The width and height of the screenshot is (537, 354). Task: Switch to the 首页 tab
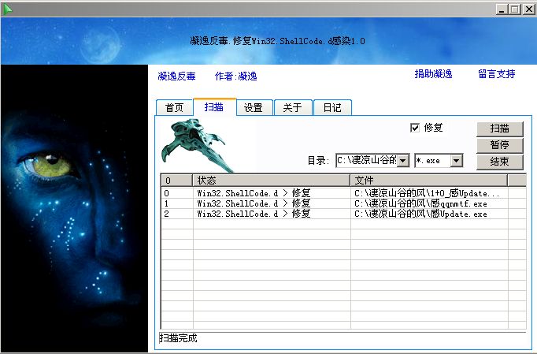[x=174, y=108]
